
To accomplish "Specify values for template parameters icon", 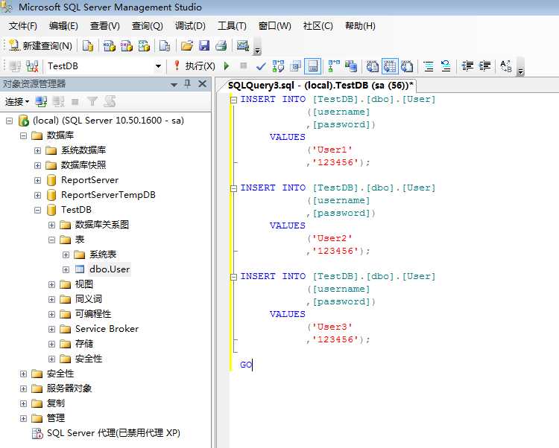I will tap(506, 66).
